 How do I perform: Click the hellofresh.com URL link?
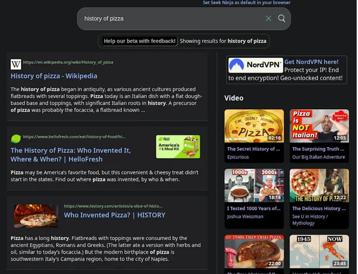coord(74,137)
